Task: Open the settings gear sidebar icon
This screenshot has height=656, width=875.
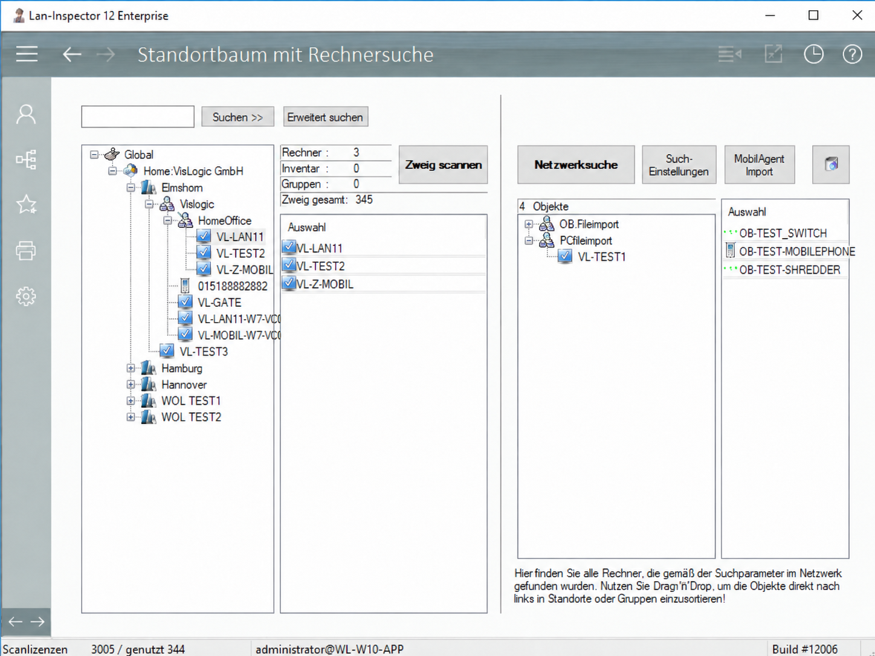Action: pyautogui.click(x=26, y=296)
